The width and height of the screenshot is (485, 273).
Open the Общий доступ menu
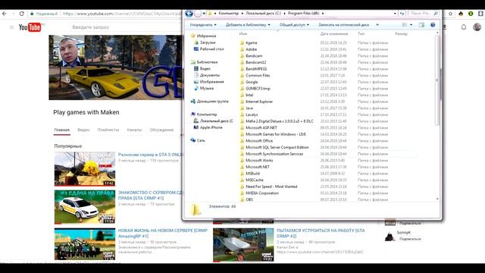(294, 25)
